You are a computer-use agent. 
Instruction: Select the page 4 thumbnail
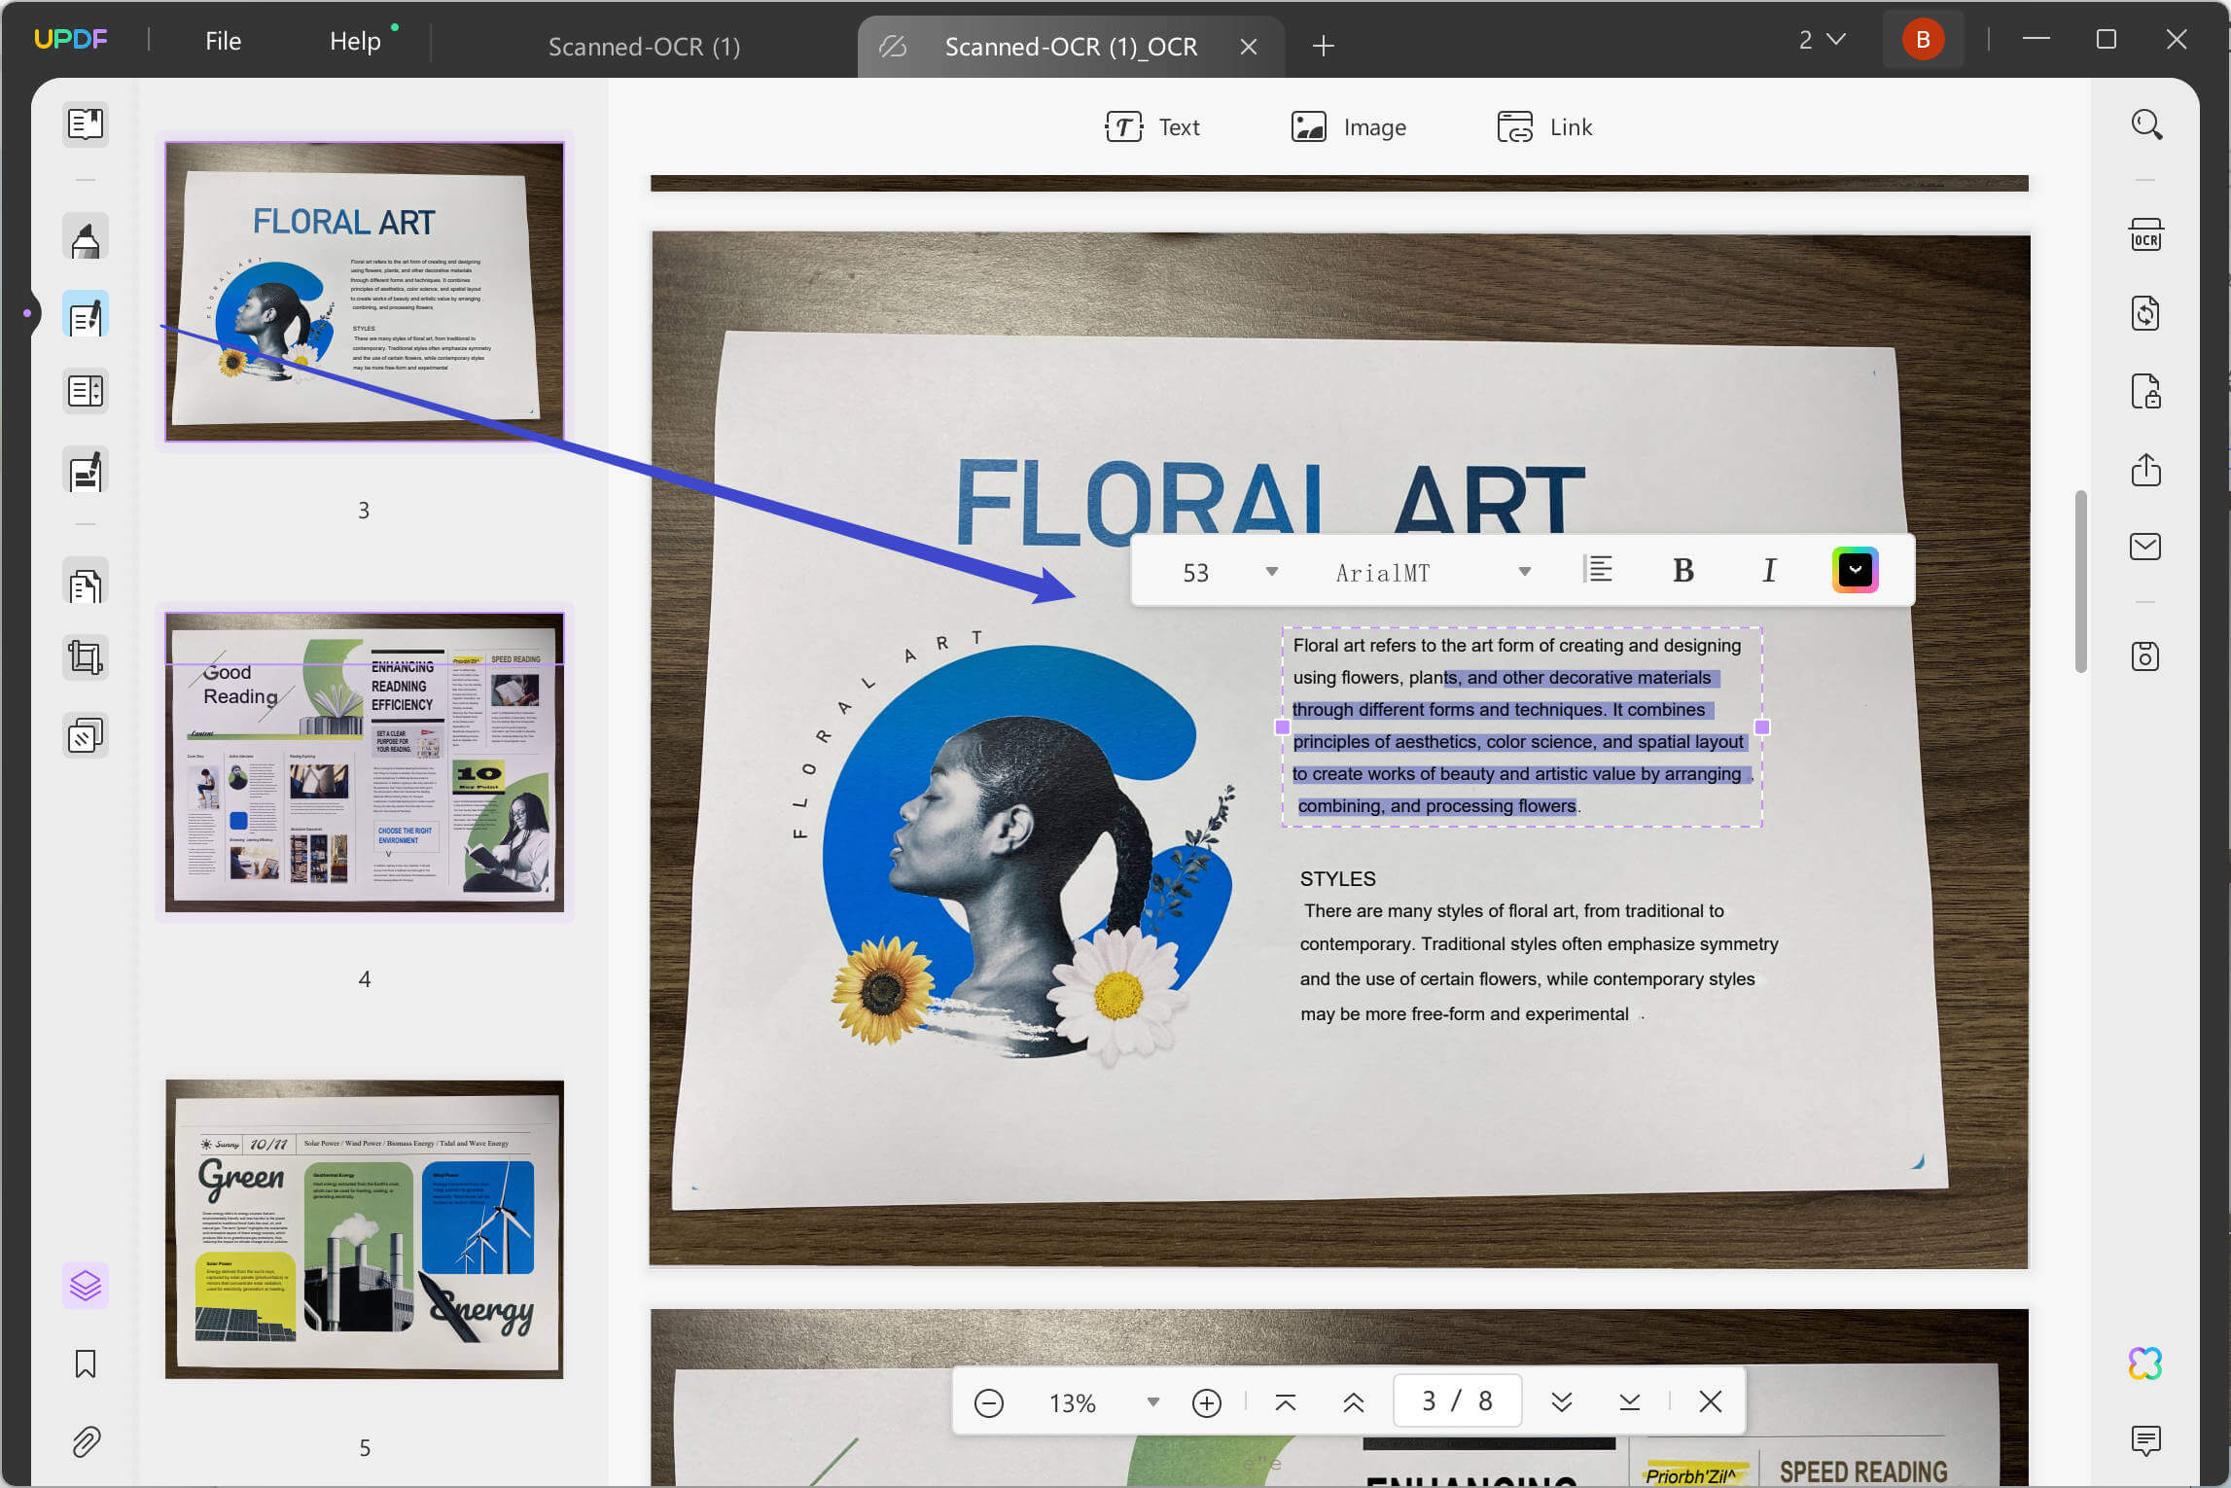tap(365, 762)
